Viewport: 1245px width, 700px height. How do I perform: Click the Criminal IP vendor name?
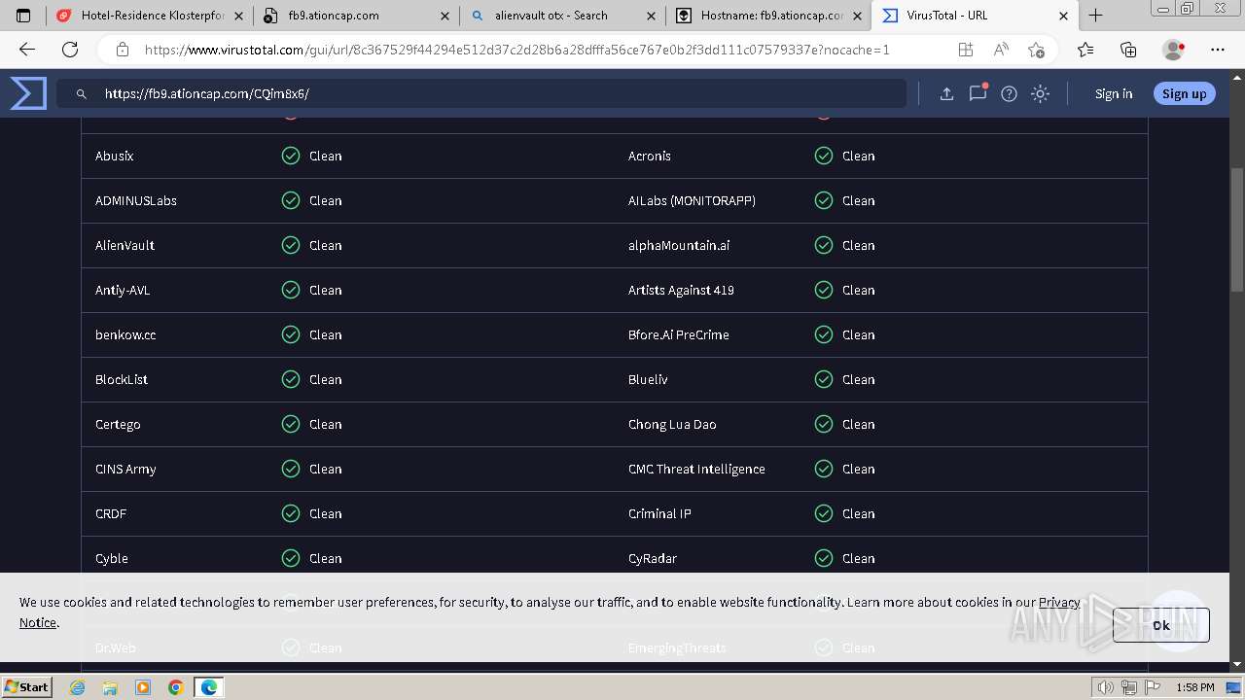coord(659,513)
